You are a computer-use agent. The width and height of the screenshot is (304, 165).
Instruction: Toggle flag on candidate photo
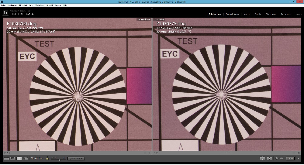click(155, 153)
